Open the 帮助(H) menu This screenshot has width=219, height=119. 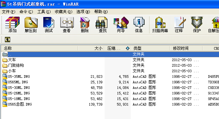click(101, 12)
